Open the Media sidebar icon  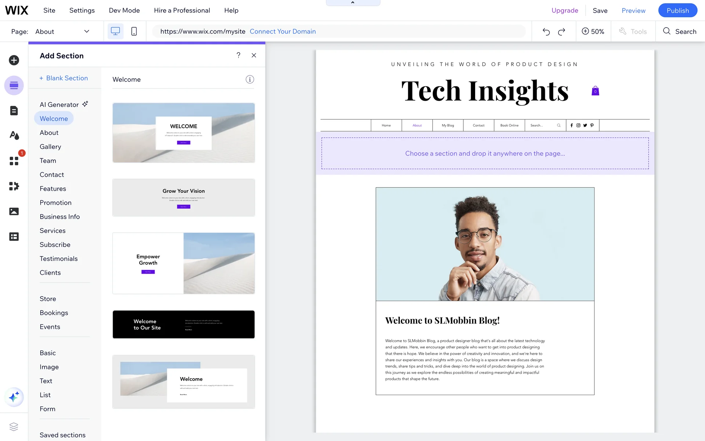(x=14, y=211)
